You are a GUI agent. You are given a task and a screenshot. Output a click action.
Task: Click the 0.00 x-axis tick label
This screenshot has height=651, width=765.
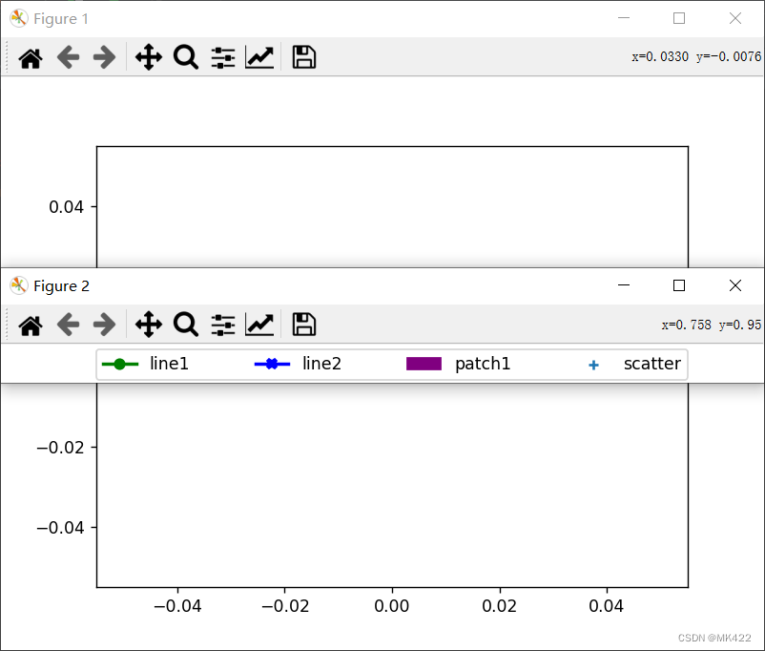click(x=392, y=606)
